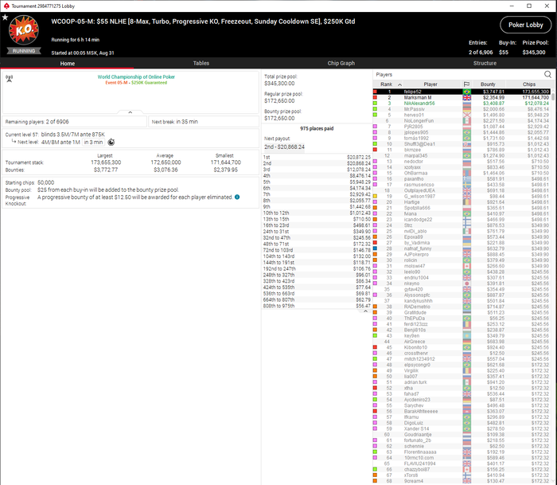This screenshot has width=557, height=485.
Task: Click the '808th to 975th' payout row
Action: pyautogui.click(x=317, y=306)
